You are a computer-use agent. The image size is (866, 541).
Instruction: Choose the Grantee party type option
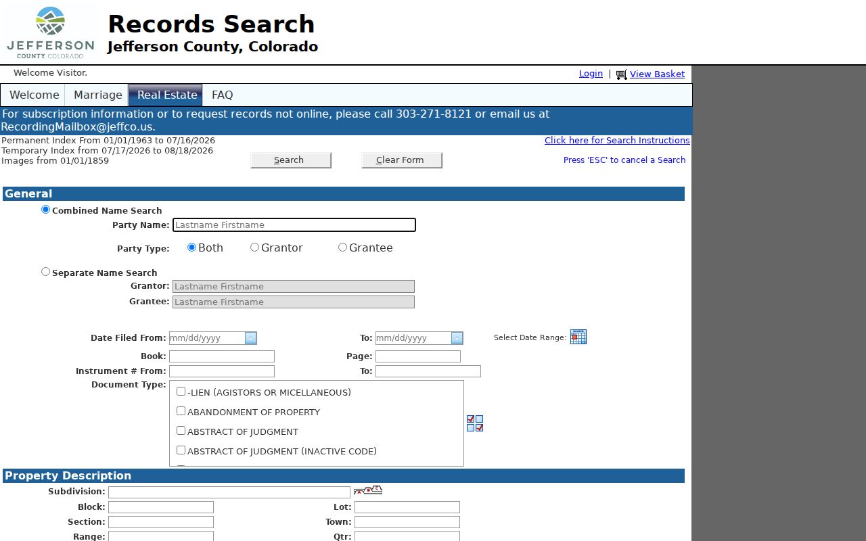click(342, 248)
